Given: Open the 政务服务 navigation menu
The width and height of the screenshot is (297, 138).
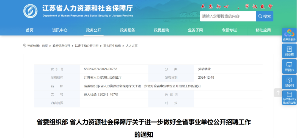Looking at the screenshot, I should coord(128,30).
